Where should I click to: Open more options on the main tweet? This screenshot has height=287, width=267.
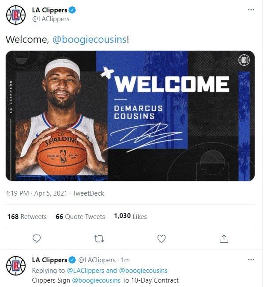[251, 10]
